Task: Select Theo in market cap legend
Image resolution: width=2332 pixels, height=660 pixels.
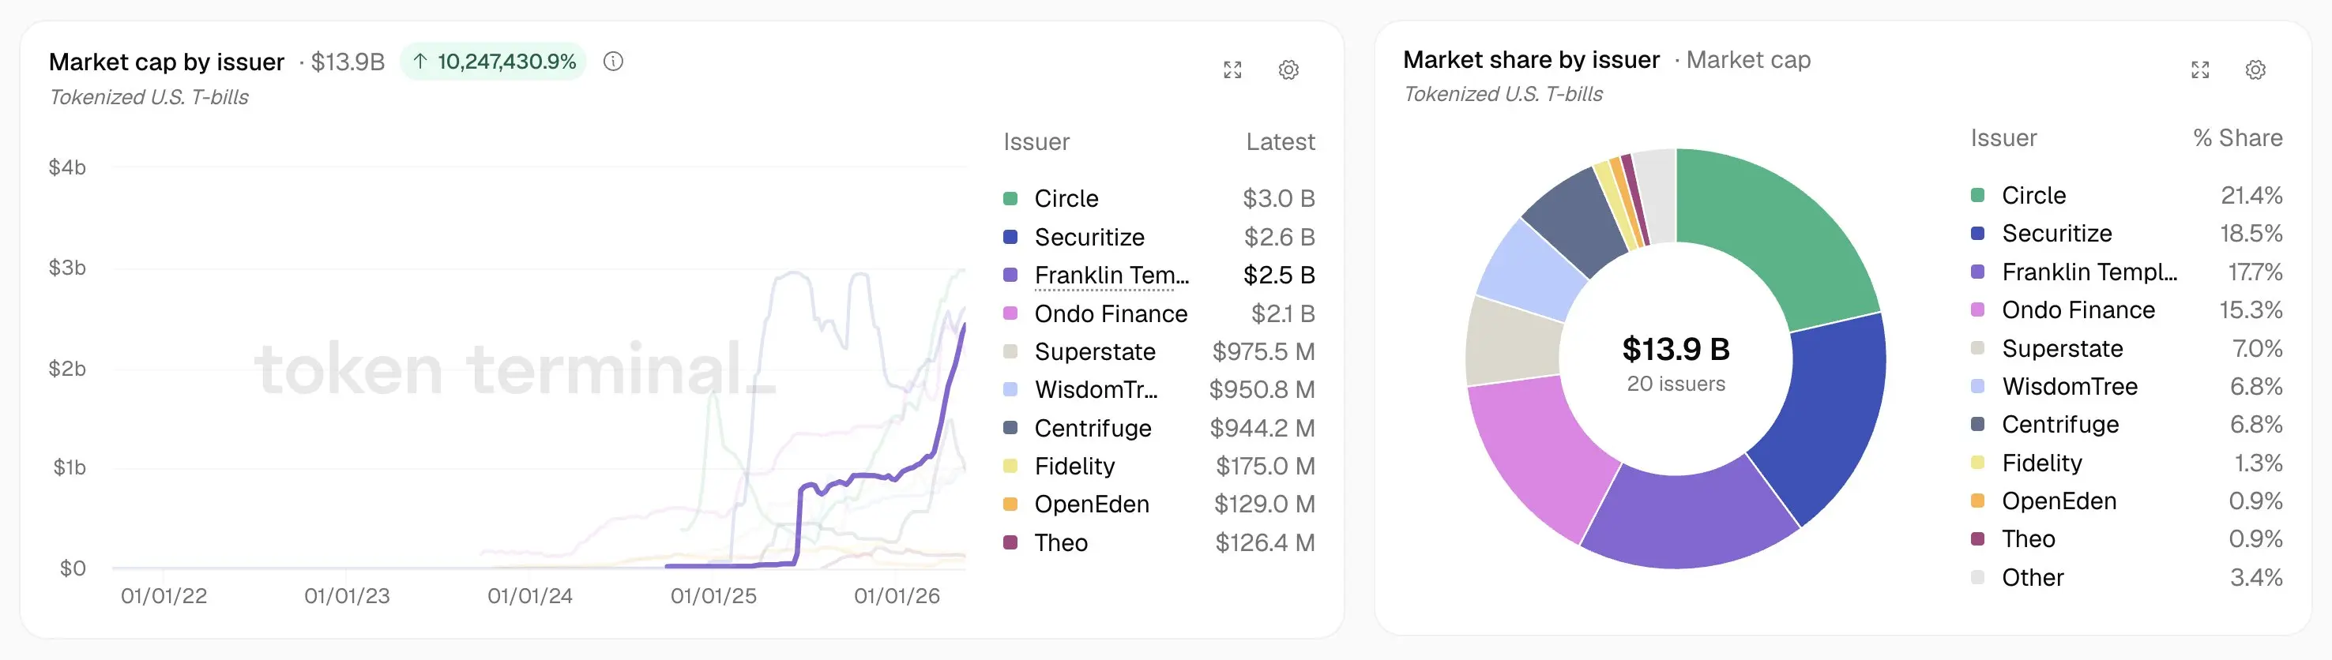Action: [1061, 543]
